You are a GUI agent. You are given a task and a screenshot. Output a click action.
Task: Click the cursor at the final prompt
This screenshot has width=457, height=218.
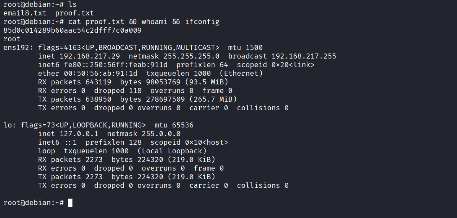click(70, 203)
